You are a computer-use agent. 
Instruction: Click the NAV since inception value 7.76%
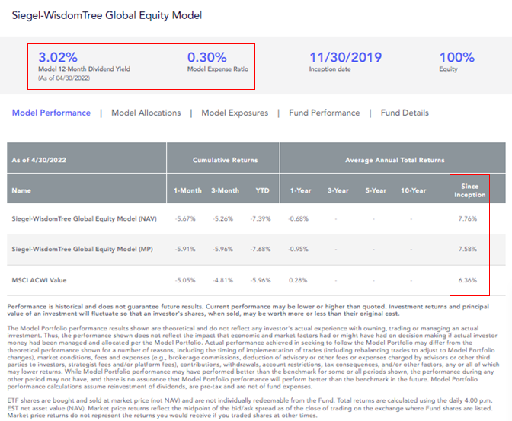pos(468,218)
